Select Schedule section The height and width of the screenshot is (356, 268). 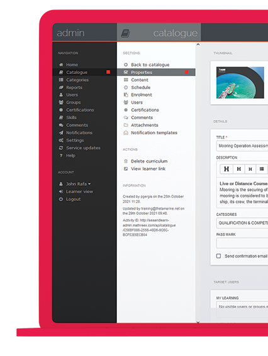(140, 87)
